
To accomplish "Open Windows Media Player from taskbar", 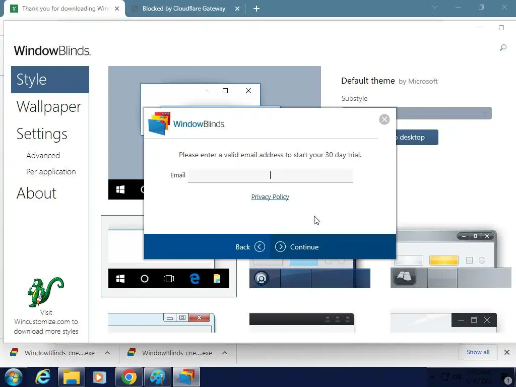I will pos(100,377).
